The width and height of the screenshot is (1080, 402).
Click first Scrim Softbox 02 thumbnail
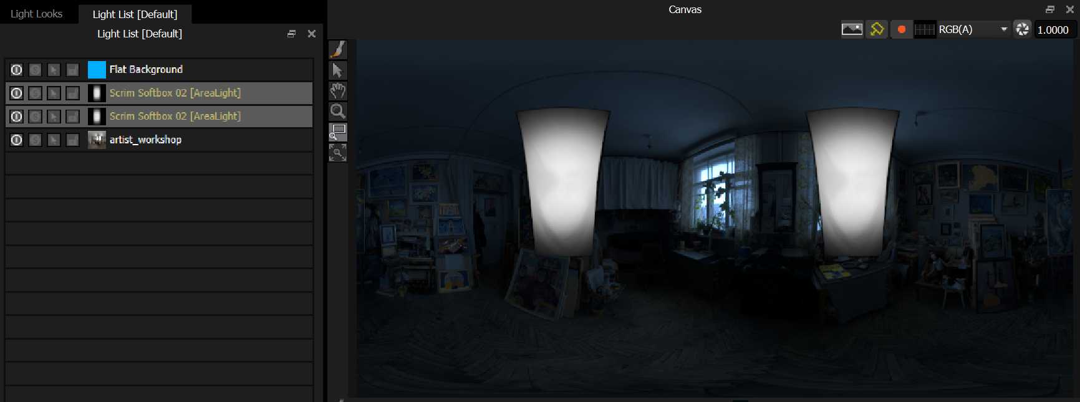pos(97,93)
